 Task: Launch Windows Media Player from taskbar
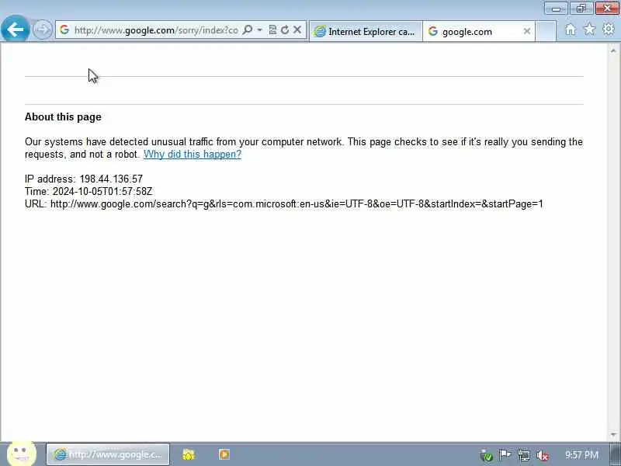tap(224, 454)
